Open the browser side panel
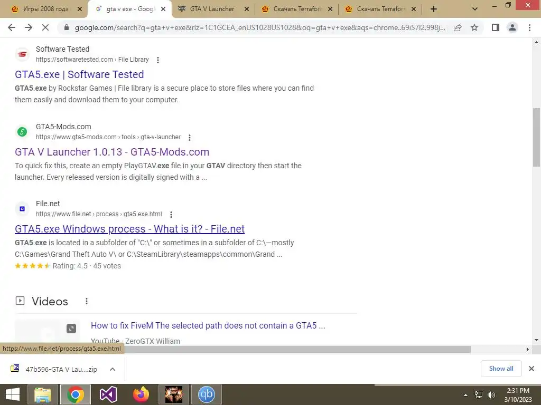541x405 pixels. pyautogui.click(x=496, y=27)
